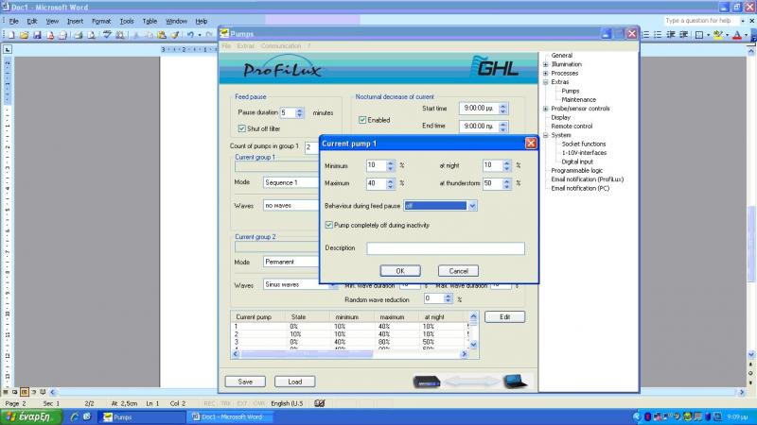Click the pump table horizontal scrollbar
The image size is (757, 425).
(349, 353)
